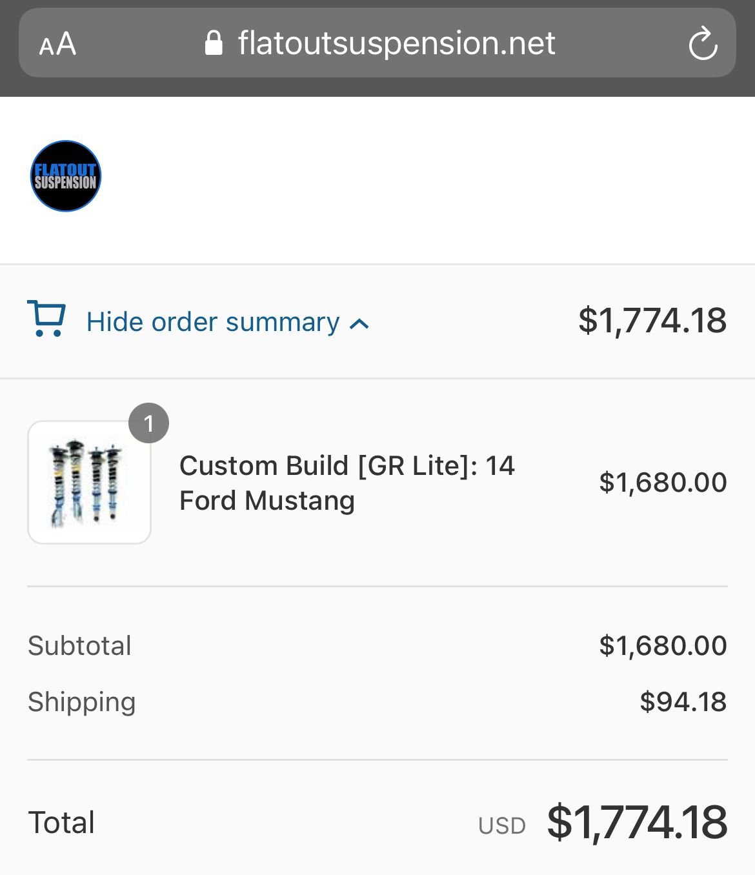Click the shopping cart icon
This screenshot has width=755, height=875.
pos(46,319)
